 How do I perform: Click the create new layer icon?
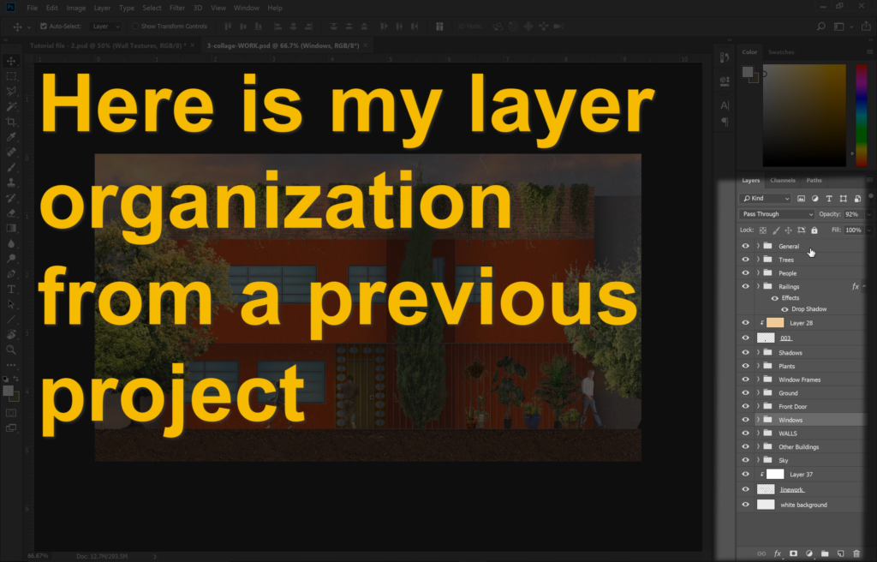(x=840, y=553)
